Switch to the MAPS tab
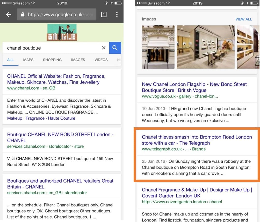The height and width of the screenshot is (222, 260). [x=28, y=60]
